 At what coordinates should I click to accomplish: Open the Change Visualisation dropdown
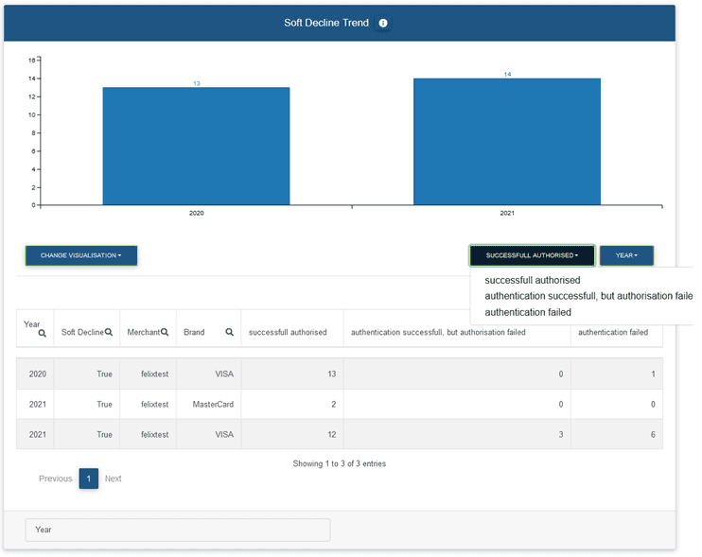click(81, 255)
